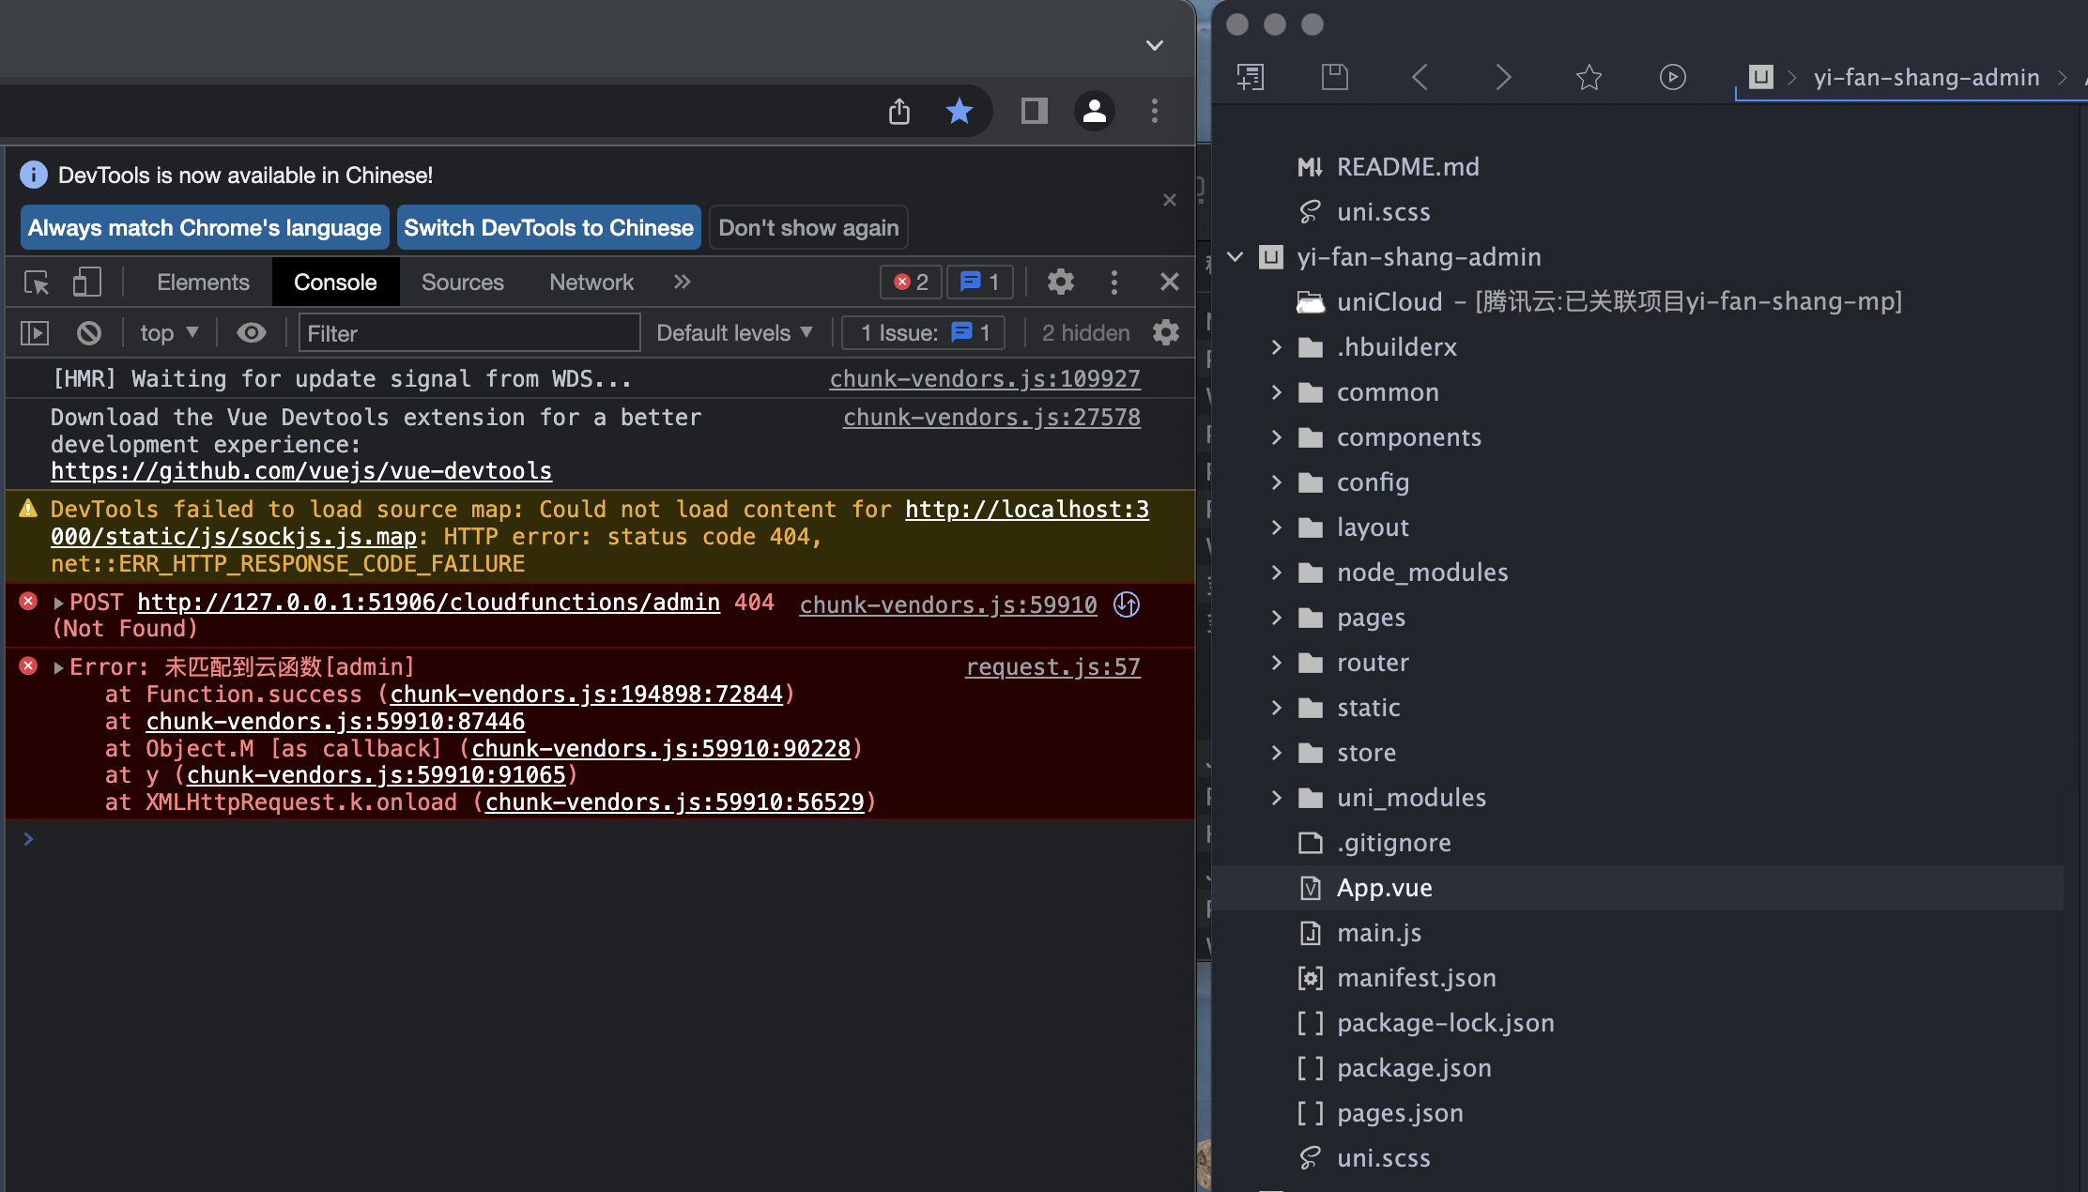Switch to the Sources tab
Image resolution: width=2088 pixels, height=1192 pixels.
click(462, 283)
